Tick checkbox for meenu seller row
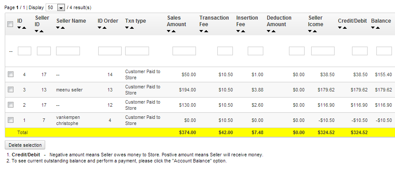 click(x=10, y=89)
